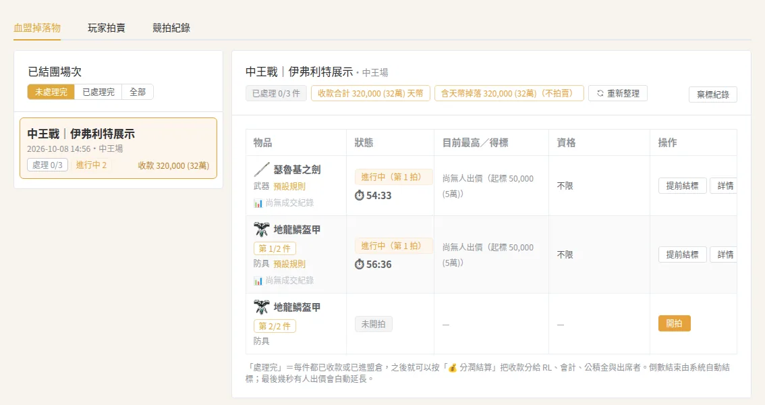Click the 已結團場次 heading
The height and width of the screenshot is (405, 765).
click(55, 72)
